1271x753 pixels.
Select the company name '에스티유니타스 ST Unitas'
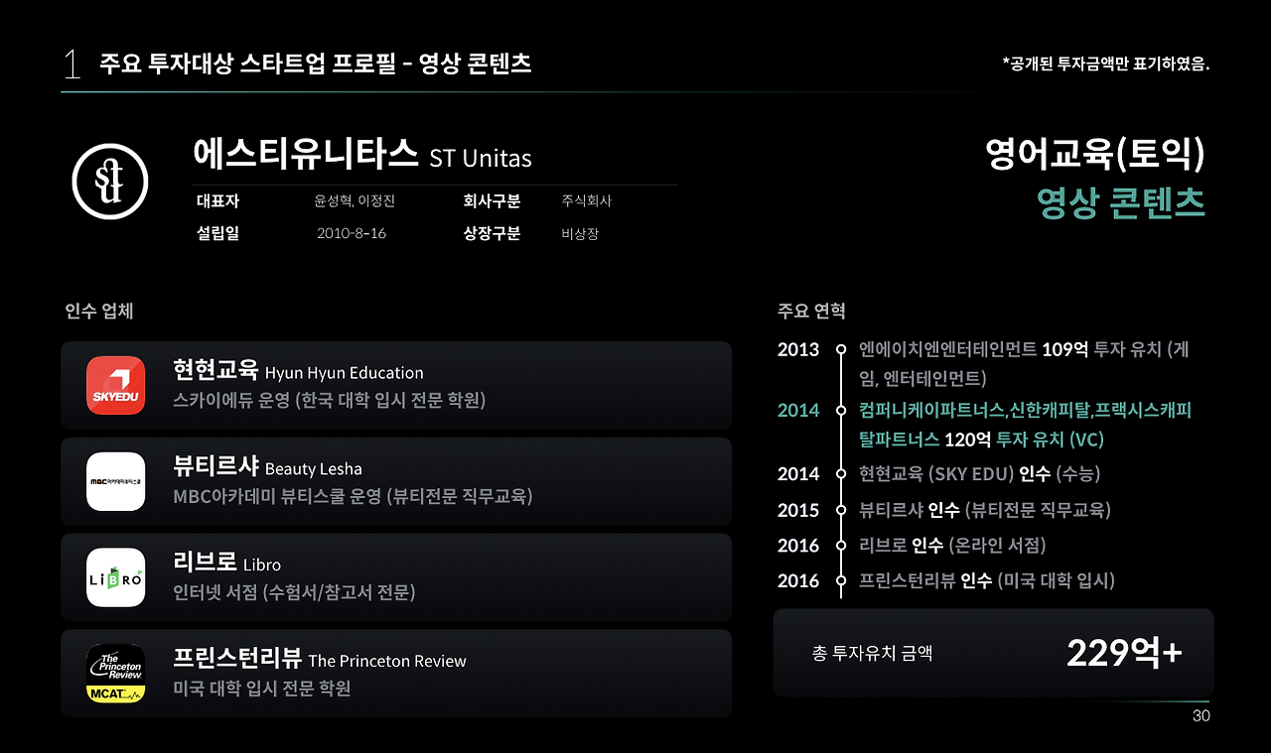pyautogui.click(x=362, y=155)
